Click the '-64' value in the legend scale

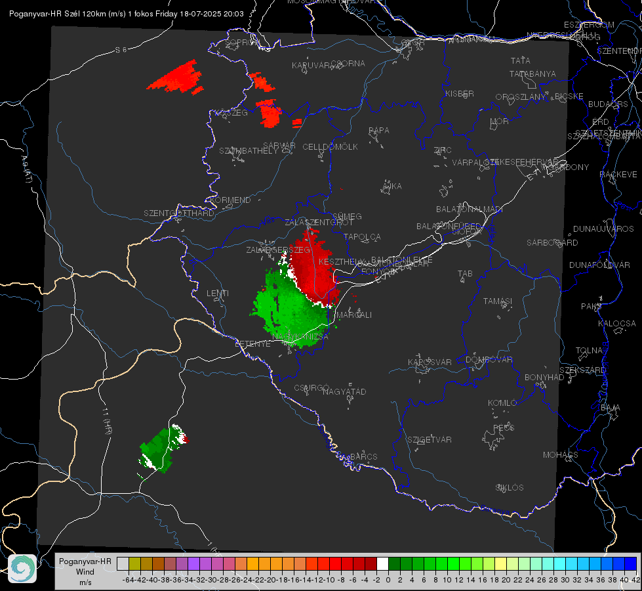128,580
